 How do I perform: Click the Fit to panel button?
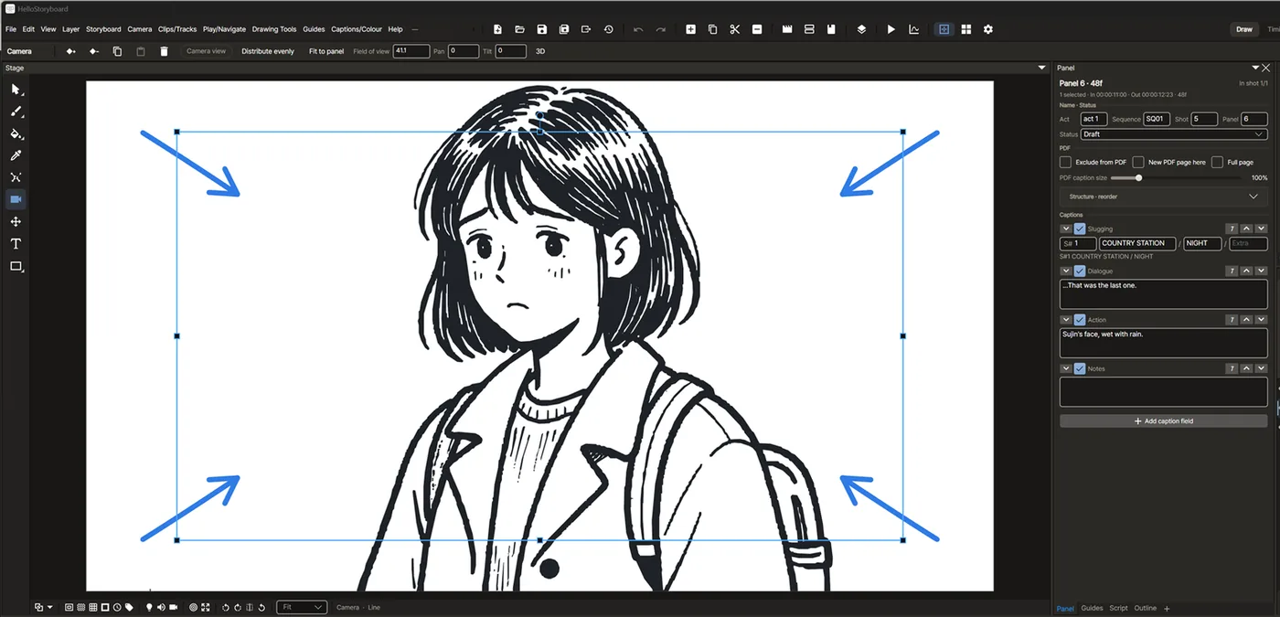pyautogui.click(x=326, y=51)
